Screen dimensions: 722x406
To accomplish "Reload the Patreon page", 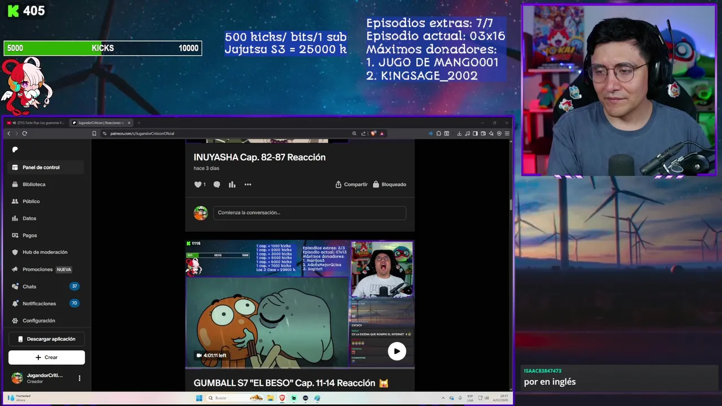I will click(25, 134).
